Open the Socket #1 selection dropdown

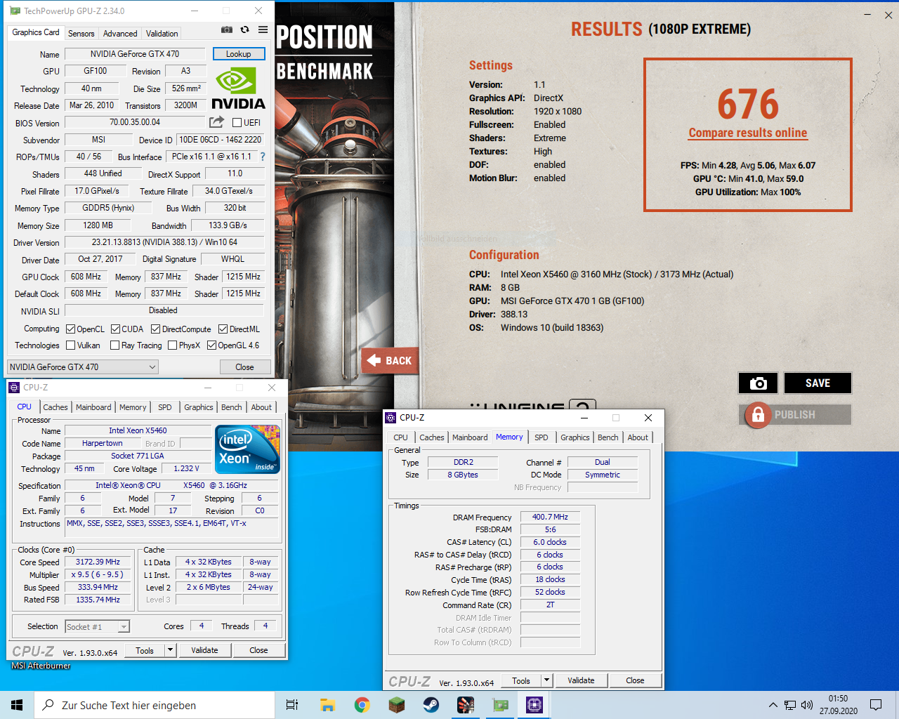point(97,626)
